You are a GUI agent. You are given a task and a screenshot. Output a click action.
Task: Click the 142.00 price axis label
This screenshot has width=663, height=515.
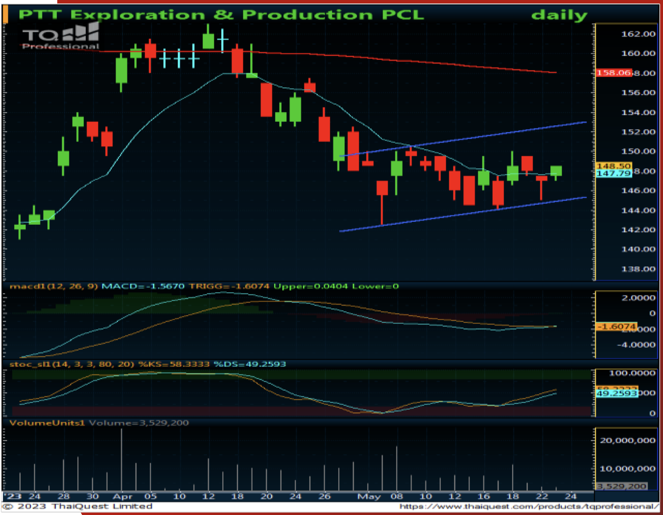pyautogui.click(x=638, y=230)
